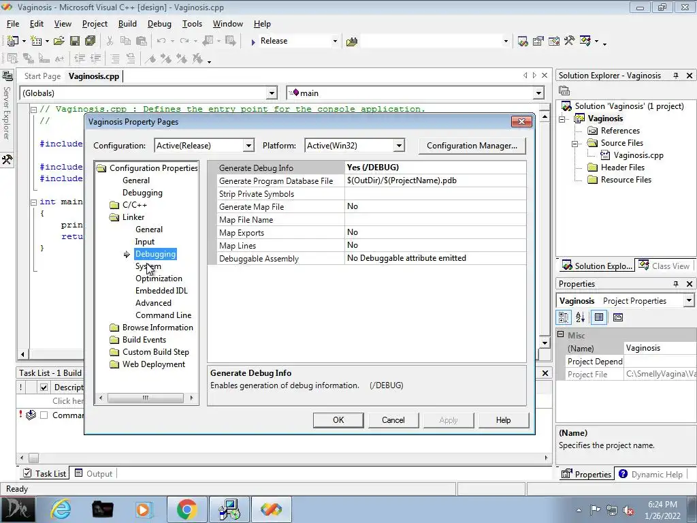697x523 pixels.
Task: Click Cancel in the Property Pages dialog
Action: (393, 419)
